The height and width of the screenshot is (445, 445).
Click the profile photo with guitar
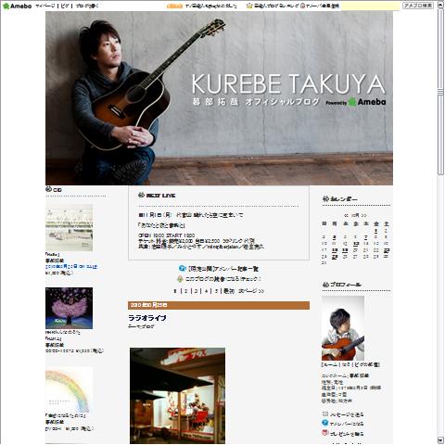(x=343, y=328)
